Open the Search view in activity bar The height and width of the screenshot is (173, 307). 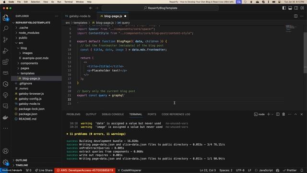(x=5, y=28)
